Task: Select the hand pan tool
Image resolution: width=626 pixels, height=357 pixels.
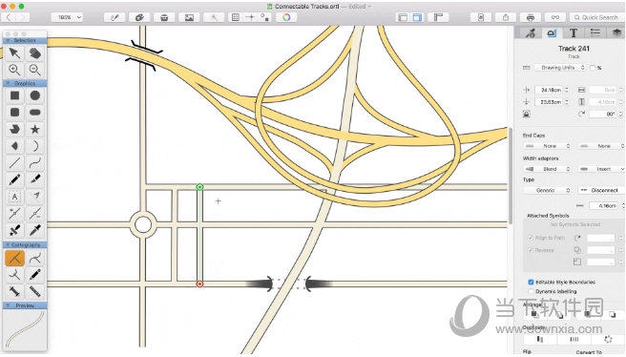Action: coord(35,53)
